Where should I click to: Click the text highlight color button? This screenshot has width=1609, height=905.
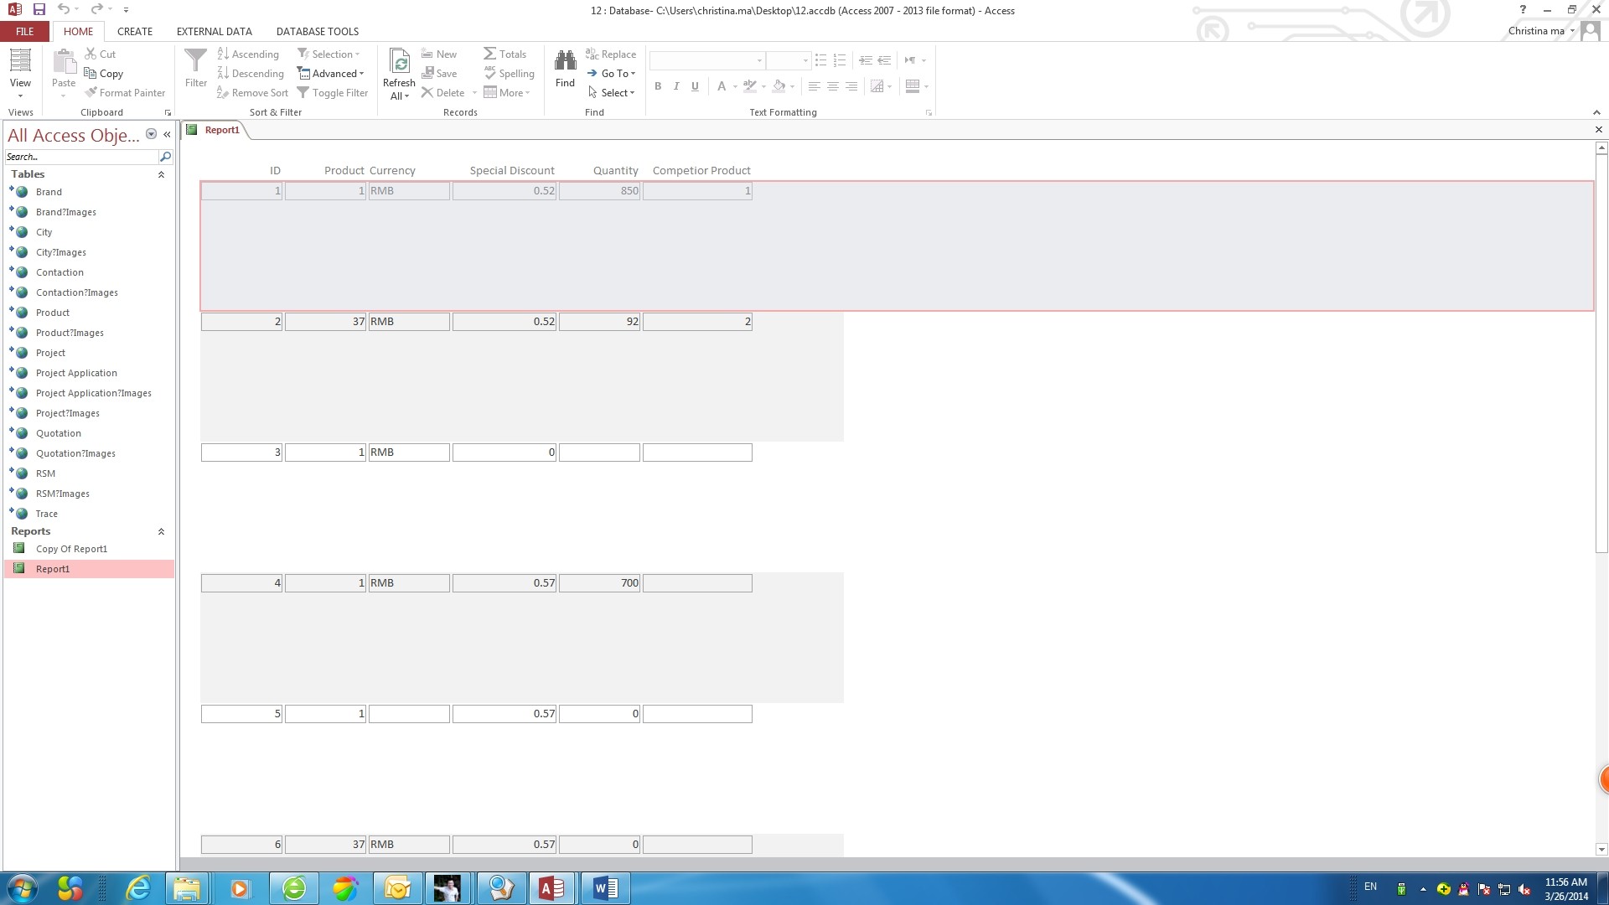click(750, 86)
